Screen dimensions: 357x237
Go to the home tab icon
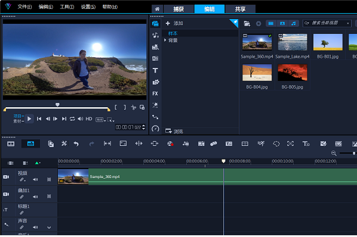tap(157, 9)
